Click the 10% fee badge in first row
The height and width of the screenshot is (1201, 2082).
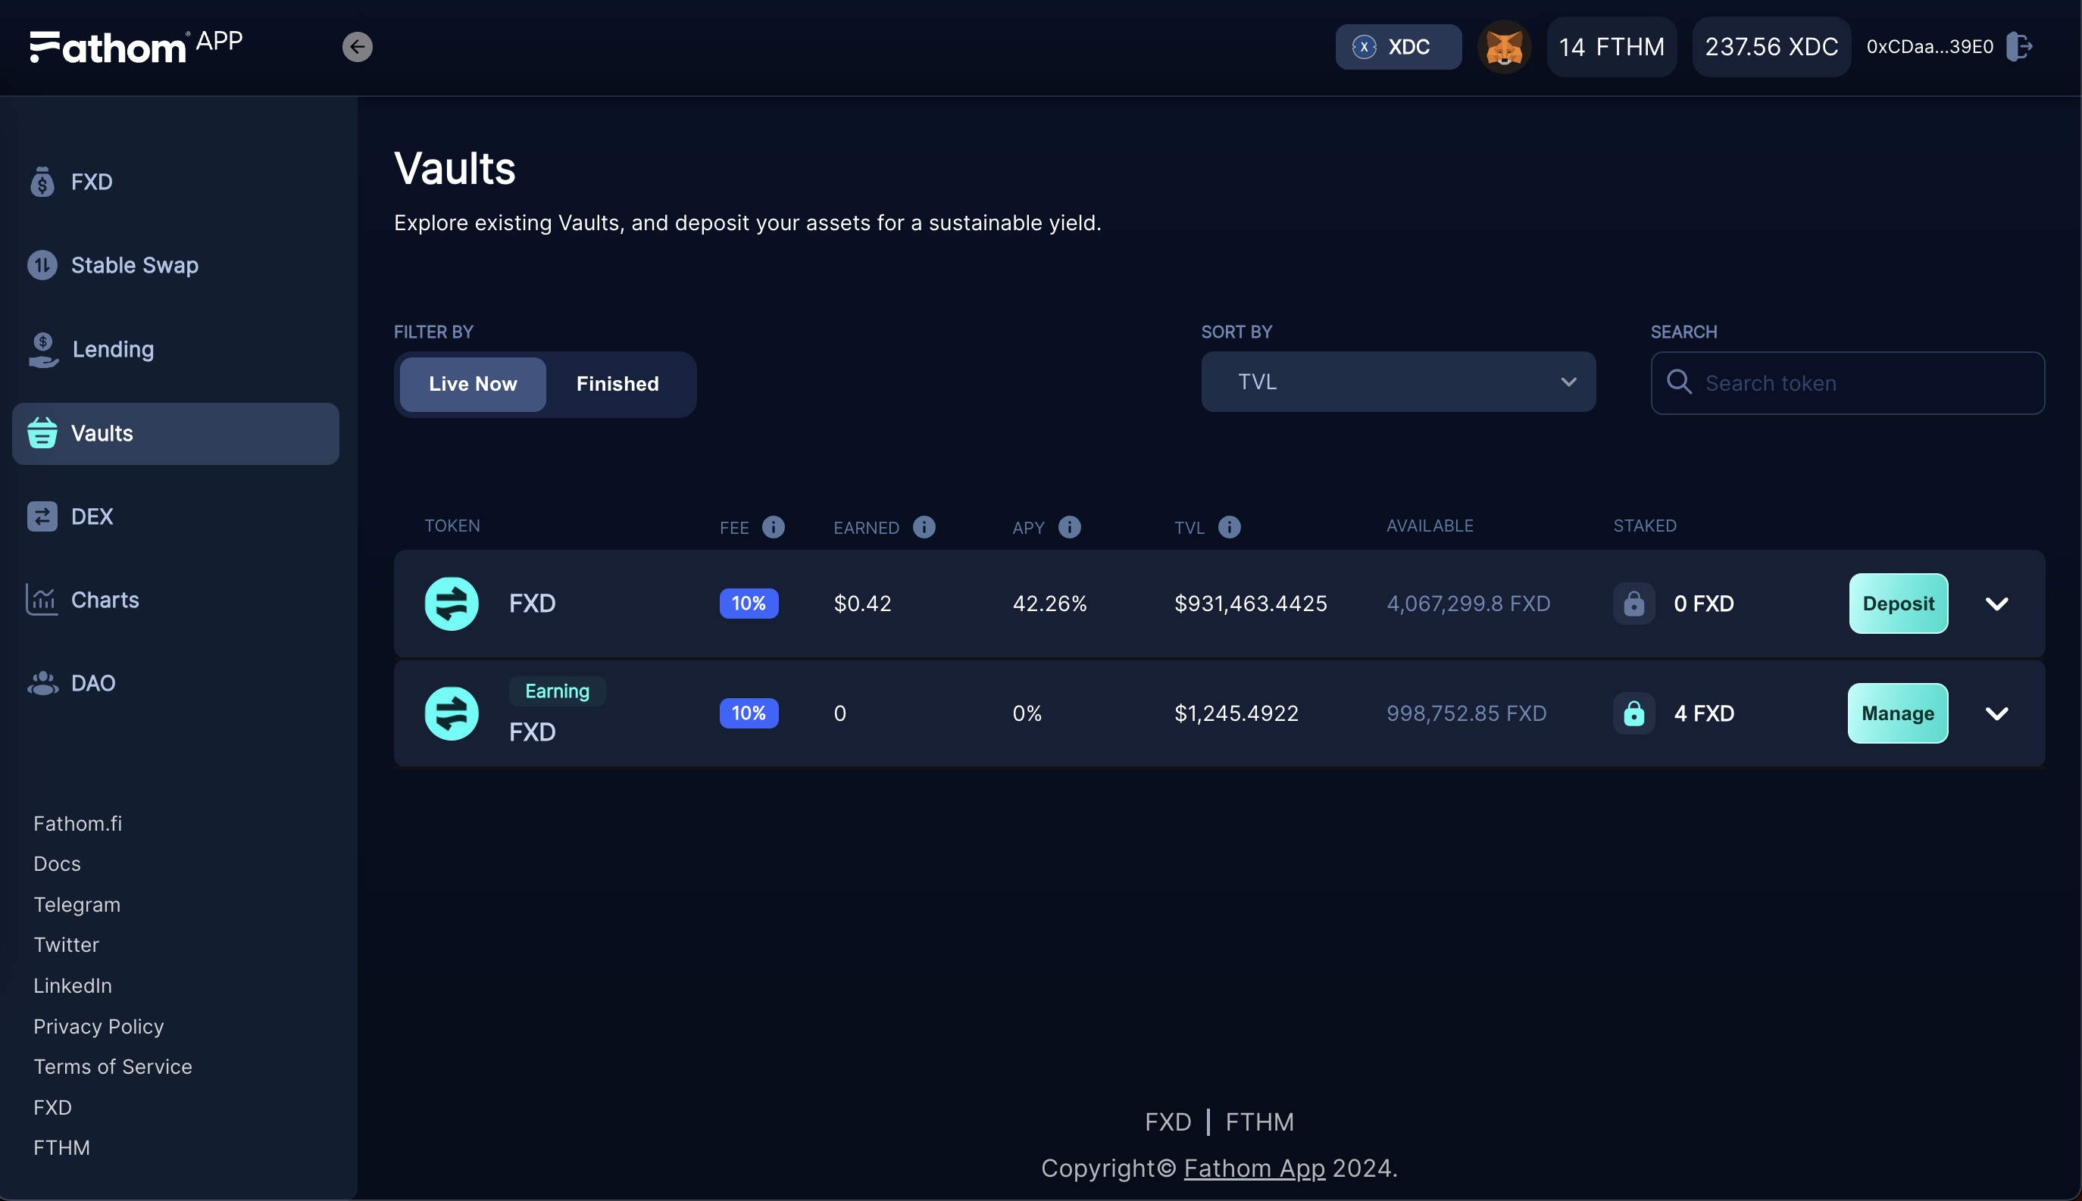749,604
